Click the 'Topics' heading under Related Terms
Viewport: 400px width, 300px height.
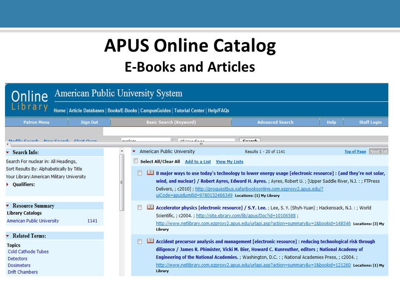point(13,245)
